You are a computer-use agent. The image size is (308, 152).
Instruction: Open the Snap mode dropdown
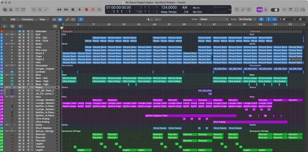tap(214, 19)
